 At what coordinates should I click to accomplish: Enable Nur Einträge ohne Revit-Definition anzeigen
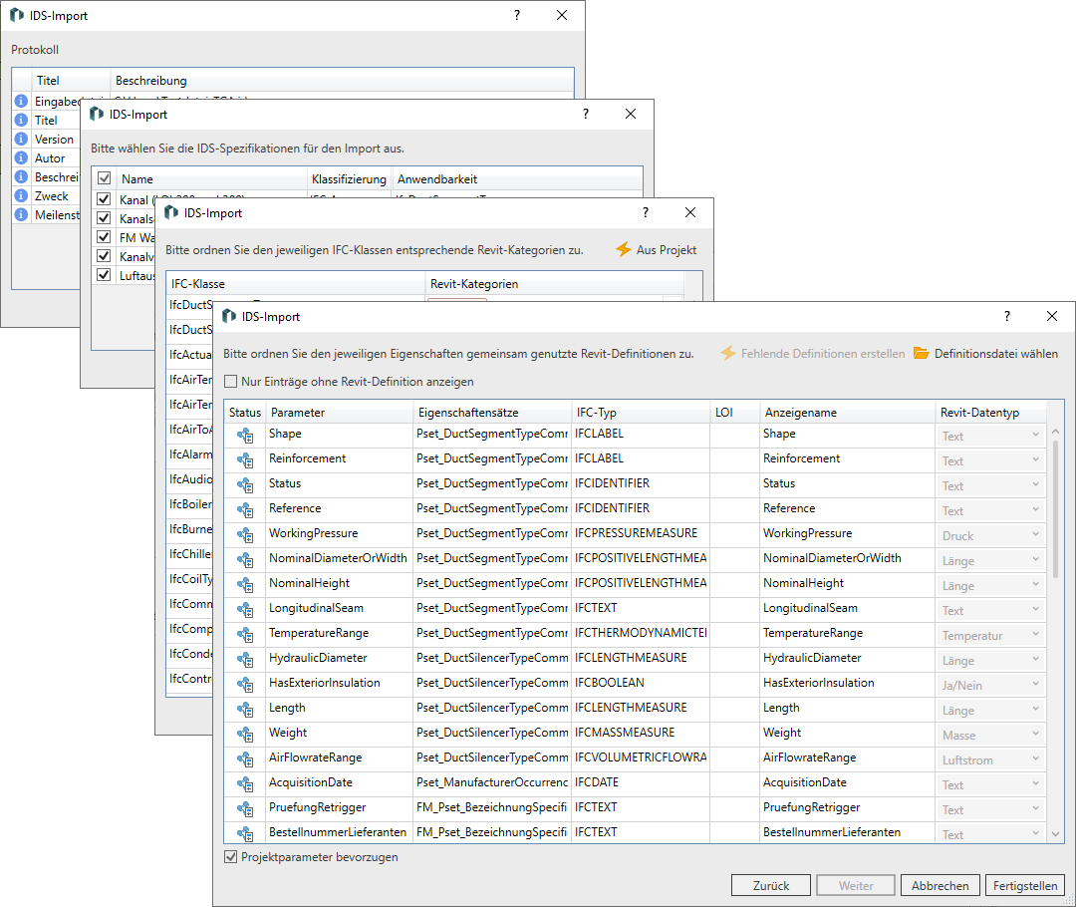[x=230, y=381]
